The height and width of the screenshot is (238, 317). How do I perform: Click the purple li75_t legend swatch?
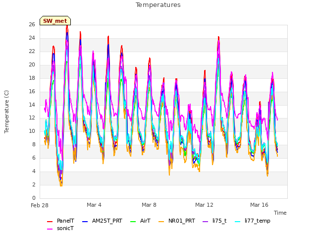[x=205, y=222]
